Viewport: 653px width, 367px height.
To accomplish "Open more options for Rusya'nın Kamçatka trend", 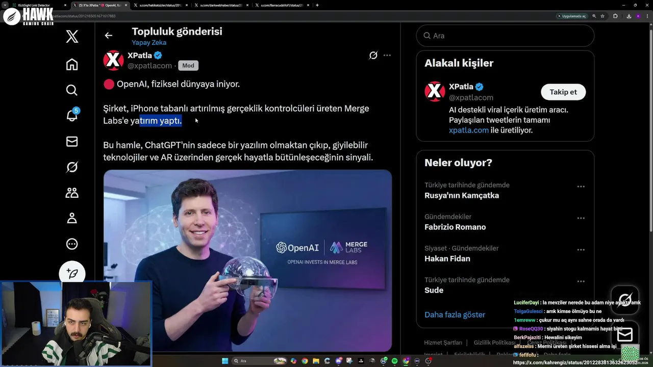I will pyautogui.click(x=581, y=187).
